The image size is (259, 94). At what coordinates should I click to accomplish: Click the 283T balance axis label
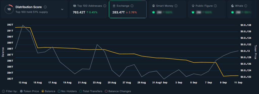[10, 79]
